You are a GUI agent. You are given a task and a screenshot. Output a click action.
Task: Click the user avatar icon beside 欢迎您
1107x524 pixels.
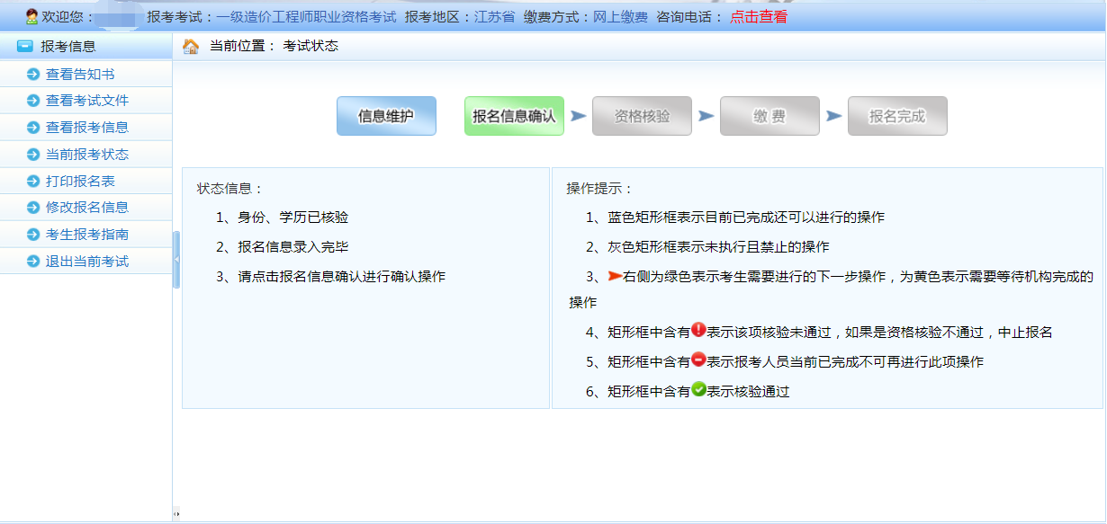pos(31,16)
